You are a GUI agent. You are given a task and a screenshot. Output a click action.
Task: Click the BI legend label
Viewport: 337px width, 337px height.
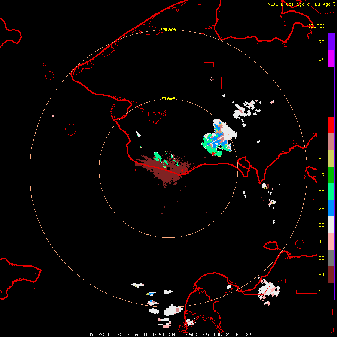click(x=321, y=275)
